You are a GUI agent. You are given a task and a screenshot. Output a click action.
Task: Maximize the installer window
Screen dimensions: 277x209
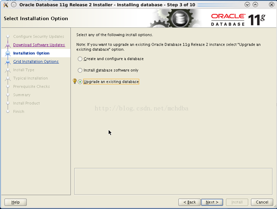[255, 5]
